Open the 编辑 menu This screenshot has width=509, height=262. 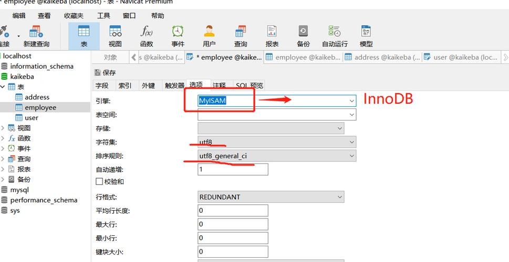point(19,16)
